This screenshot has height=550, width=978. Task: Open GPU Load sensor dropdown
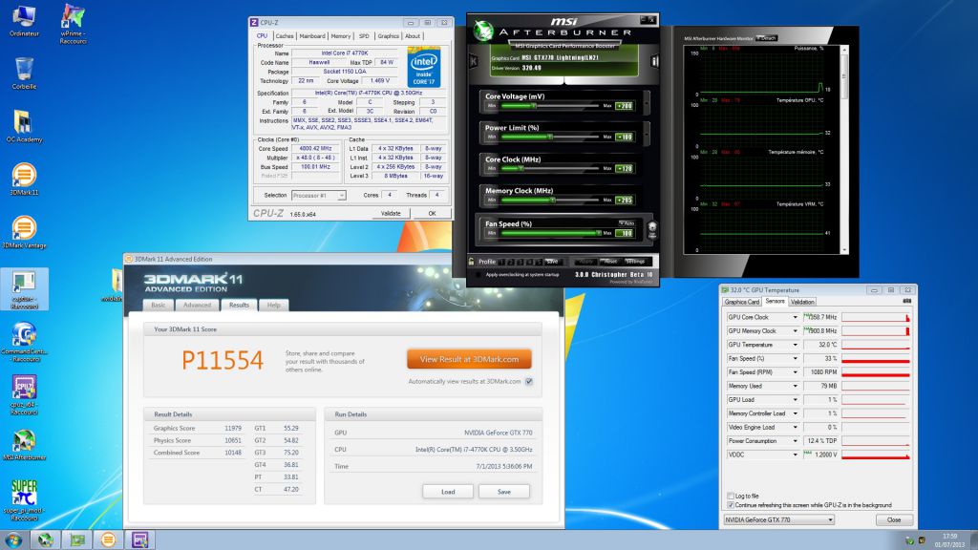click(x=796, y=400)
